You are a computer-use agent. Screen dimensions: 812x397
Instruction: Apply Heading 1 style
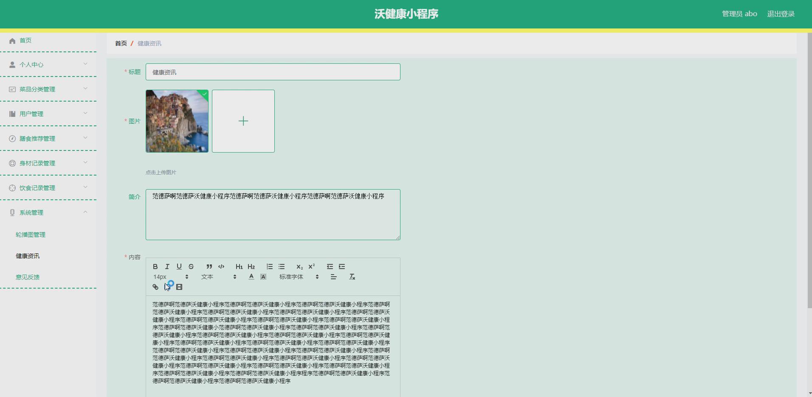click(x=239, y=266)
